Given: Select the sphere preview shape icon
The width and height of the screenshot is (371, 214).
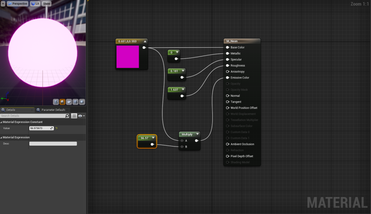Looking at the screenshot, I should pyautogui.click(x=63, y=102).
